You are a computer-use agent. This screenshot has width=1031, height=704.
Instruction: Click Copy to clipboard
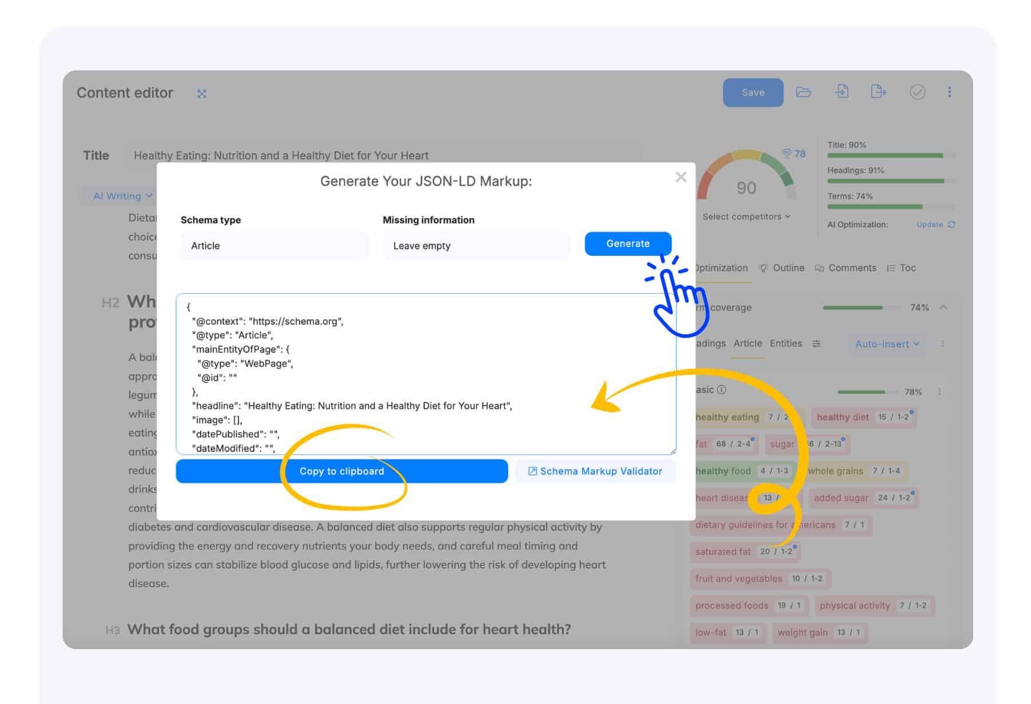click(341, 471)
